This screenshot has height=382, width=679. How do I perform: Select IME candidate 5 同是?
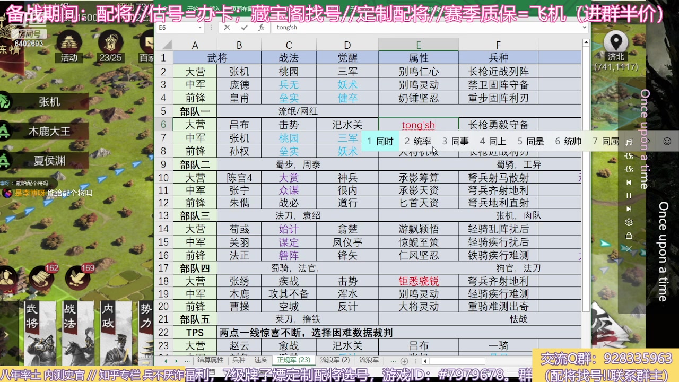click(530, 142)
